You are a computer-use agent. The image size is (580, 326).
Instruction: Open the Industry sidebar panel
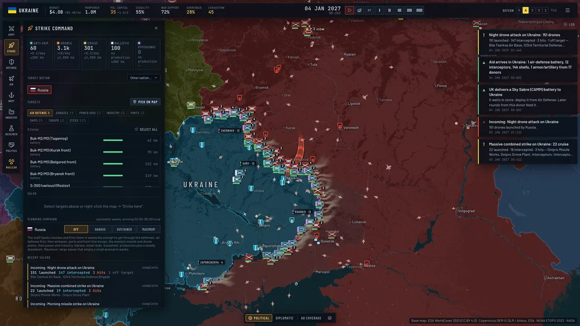point(11,114)
